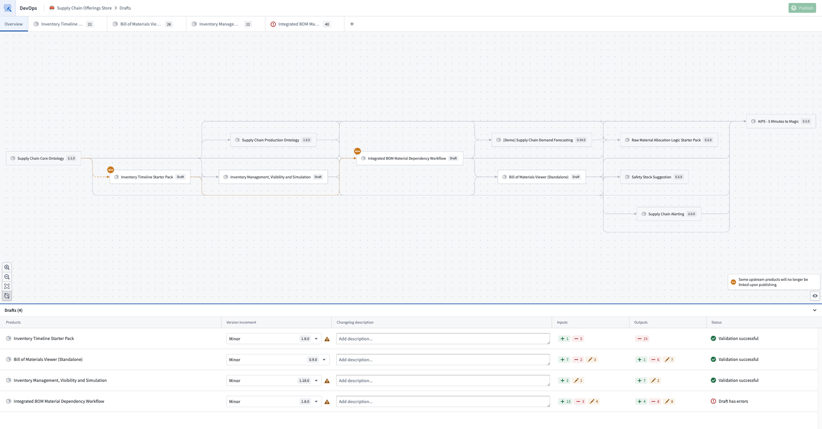
Task: Toggle the graph visibility eye button
Action: [x=815, y=296]
